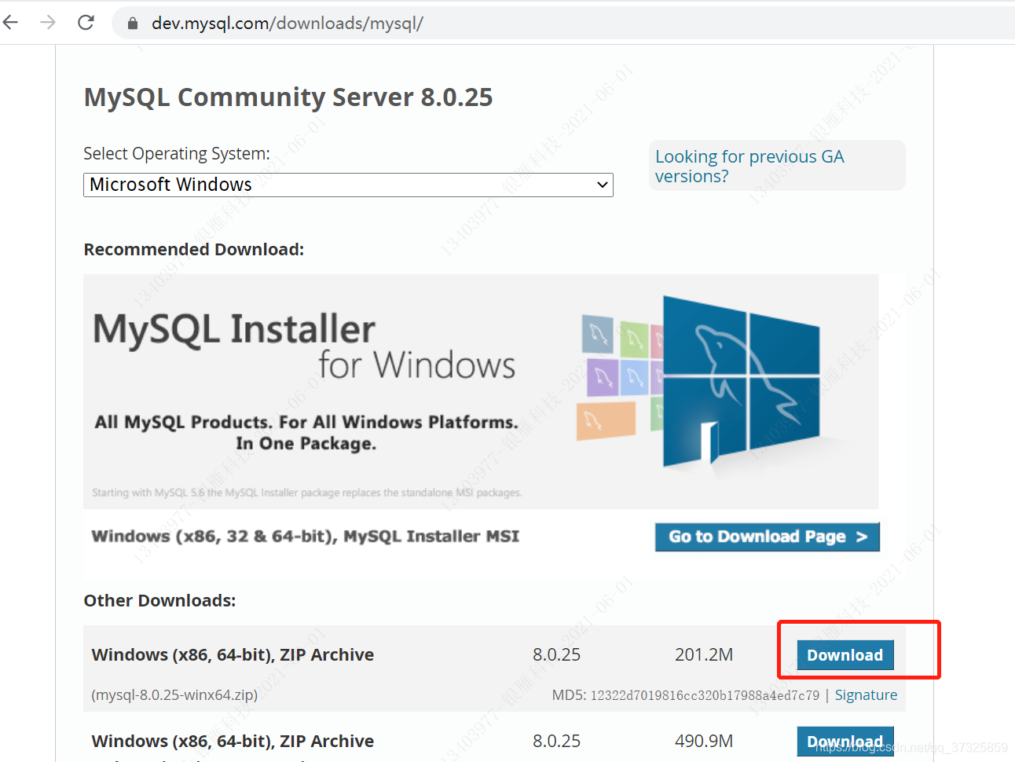Click the 201.2M file size value
The image size is (1015, 762).
[x=704, y=655]
